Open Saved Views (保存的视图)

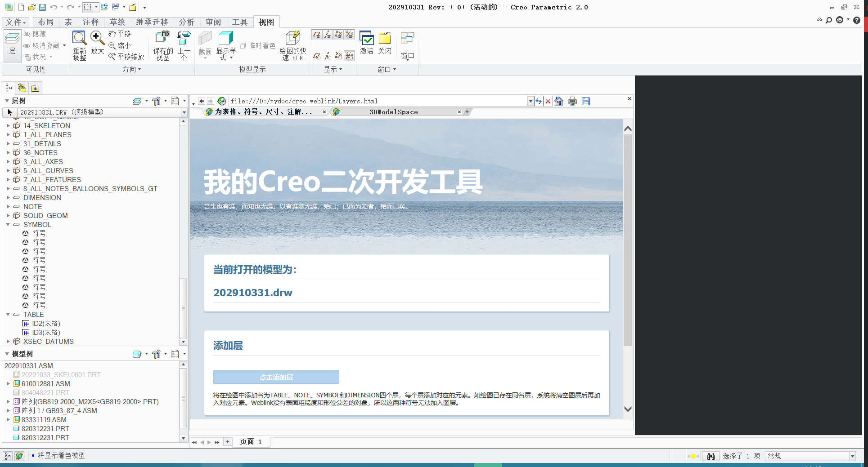[163, 45]
